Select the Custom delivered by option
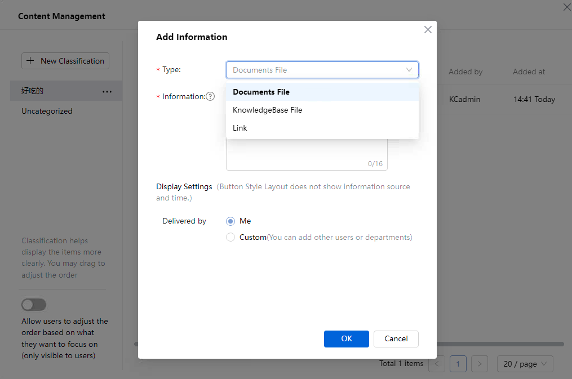Image resolution: width=572 pixels, height=379 pixels. click(230, 238)
